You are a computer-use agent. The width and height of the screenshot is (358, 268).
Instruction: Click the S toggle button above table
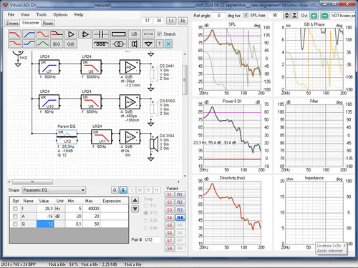[x=123, y=190]
